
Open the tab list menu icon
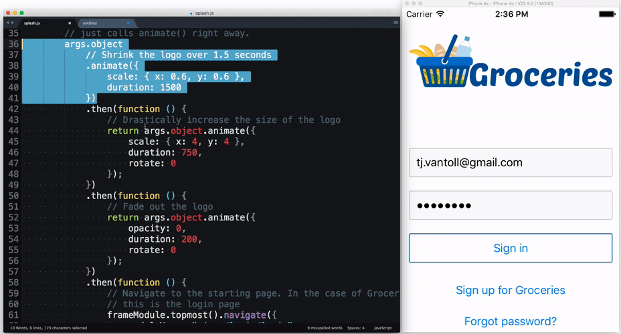pos(395,23)
